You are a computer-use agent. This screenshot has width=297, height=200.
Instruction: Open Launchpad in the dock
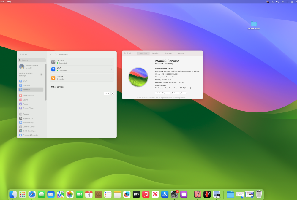(x=22, y=194)
